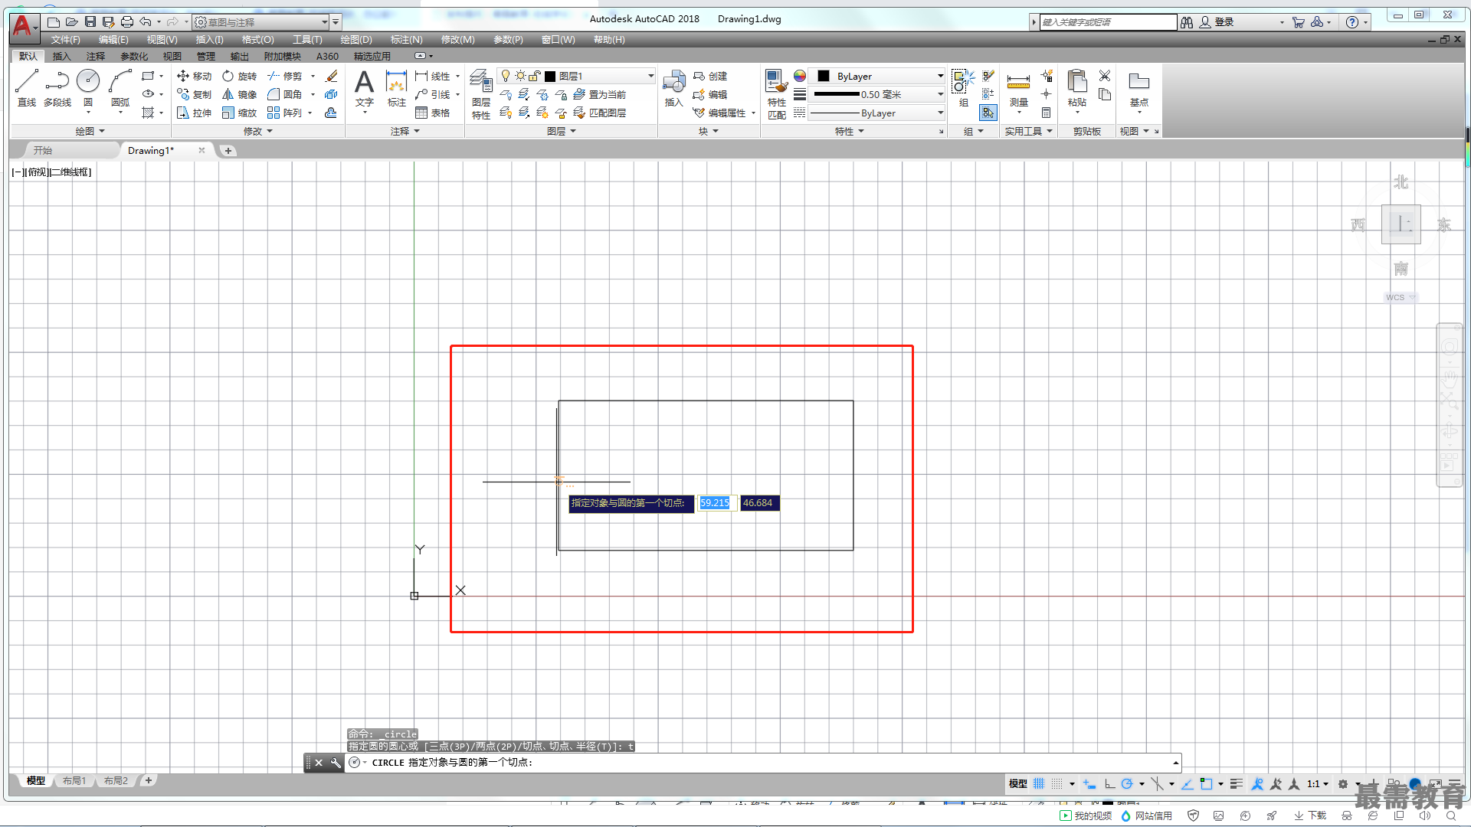Open the 文件(F) menu

(x=65, y=39)
